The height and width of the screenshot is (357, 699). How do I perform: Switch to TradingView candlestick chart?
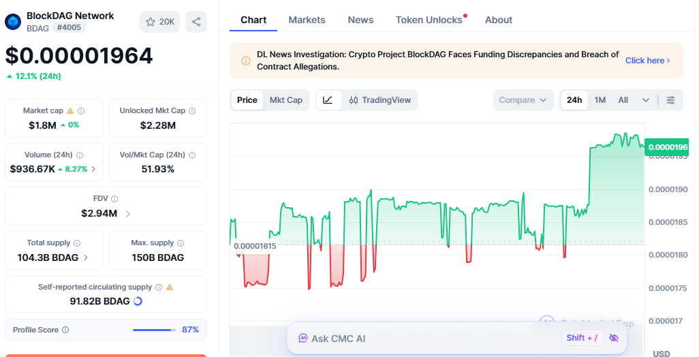(379, 100)
